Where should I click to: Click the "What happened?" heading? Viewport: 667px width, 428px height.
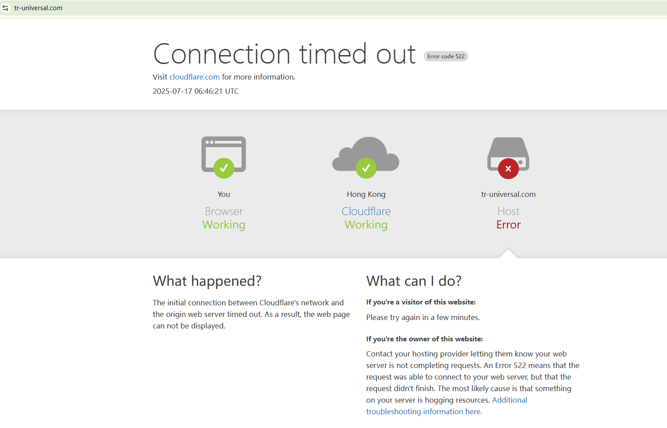(x=207, y=281)
